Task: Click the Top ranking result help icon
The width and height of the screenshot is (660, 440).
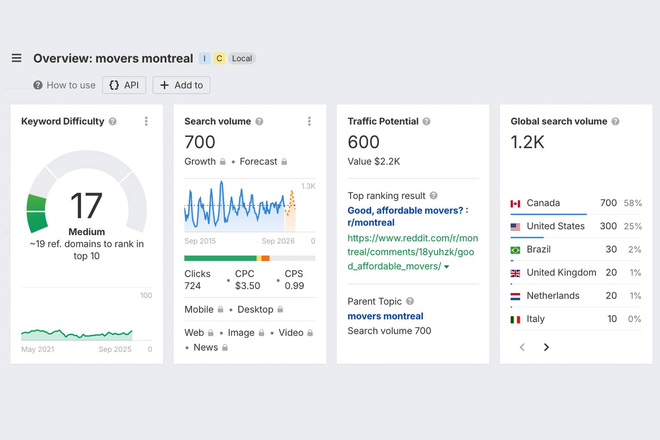Action: [x=434, y=196]
